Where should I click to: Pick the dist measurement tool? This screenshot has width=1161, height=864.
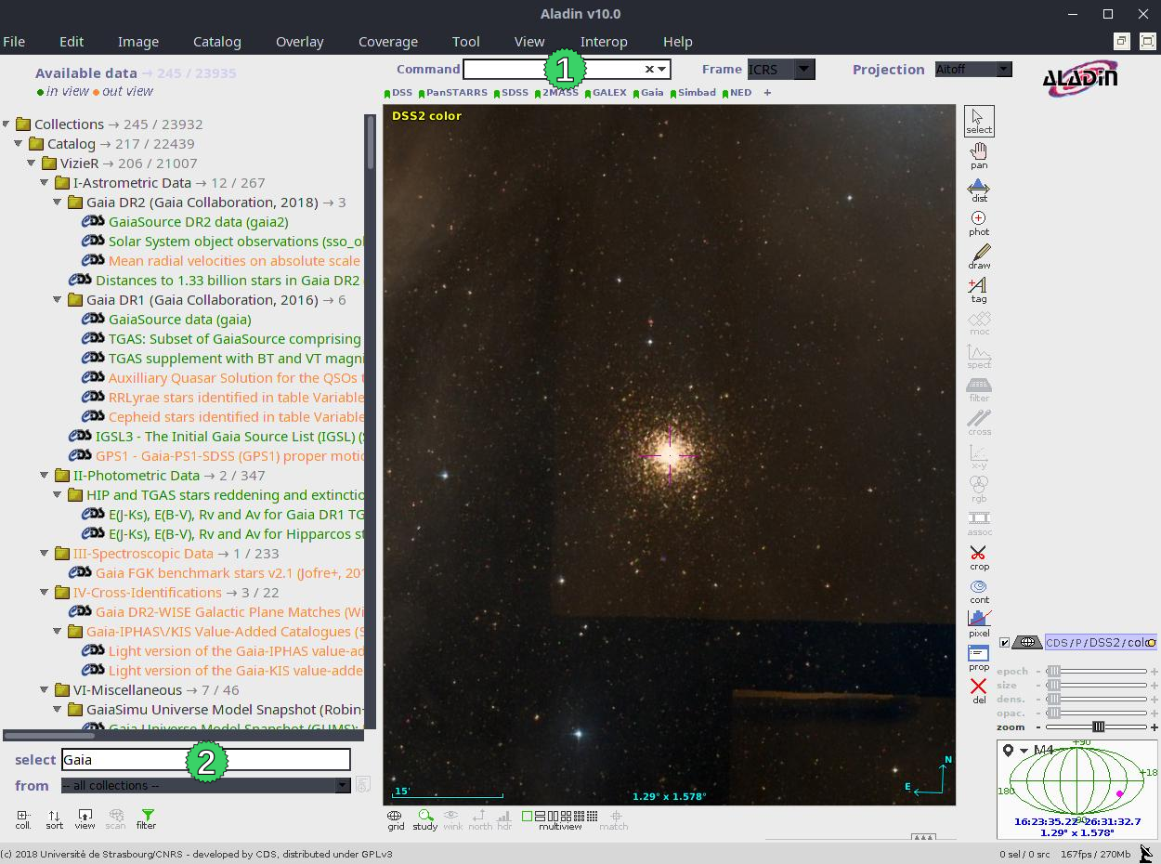pos(979,190)
